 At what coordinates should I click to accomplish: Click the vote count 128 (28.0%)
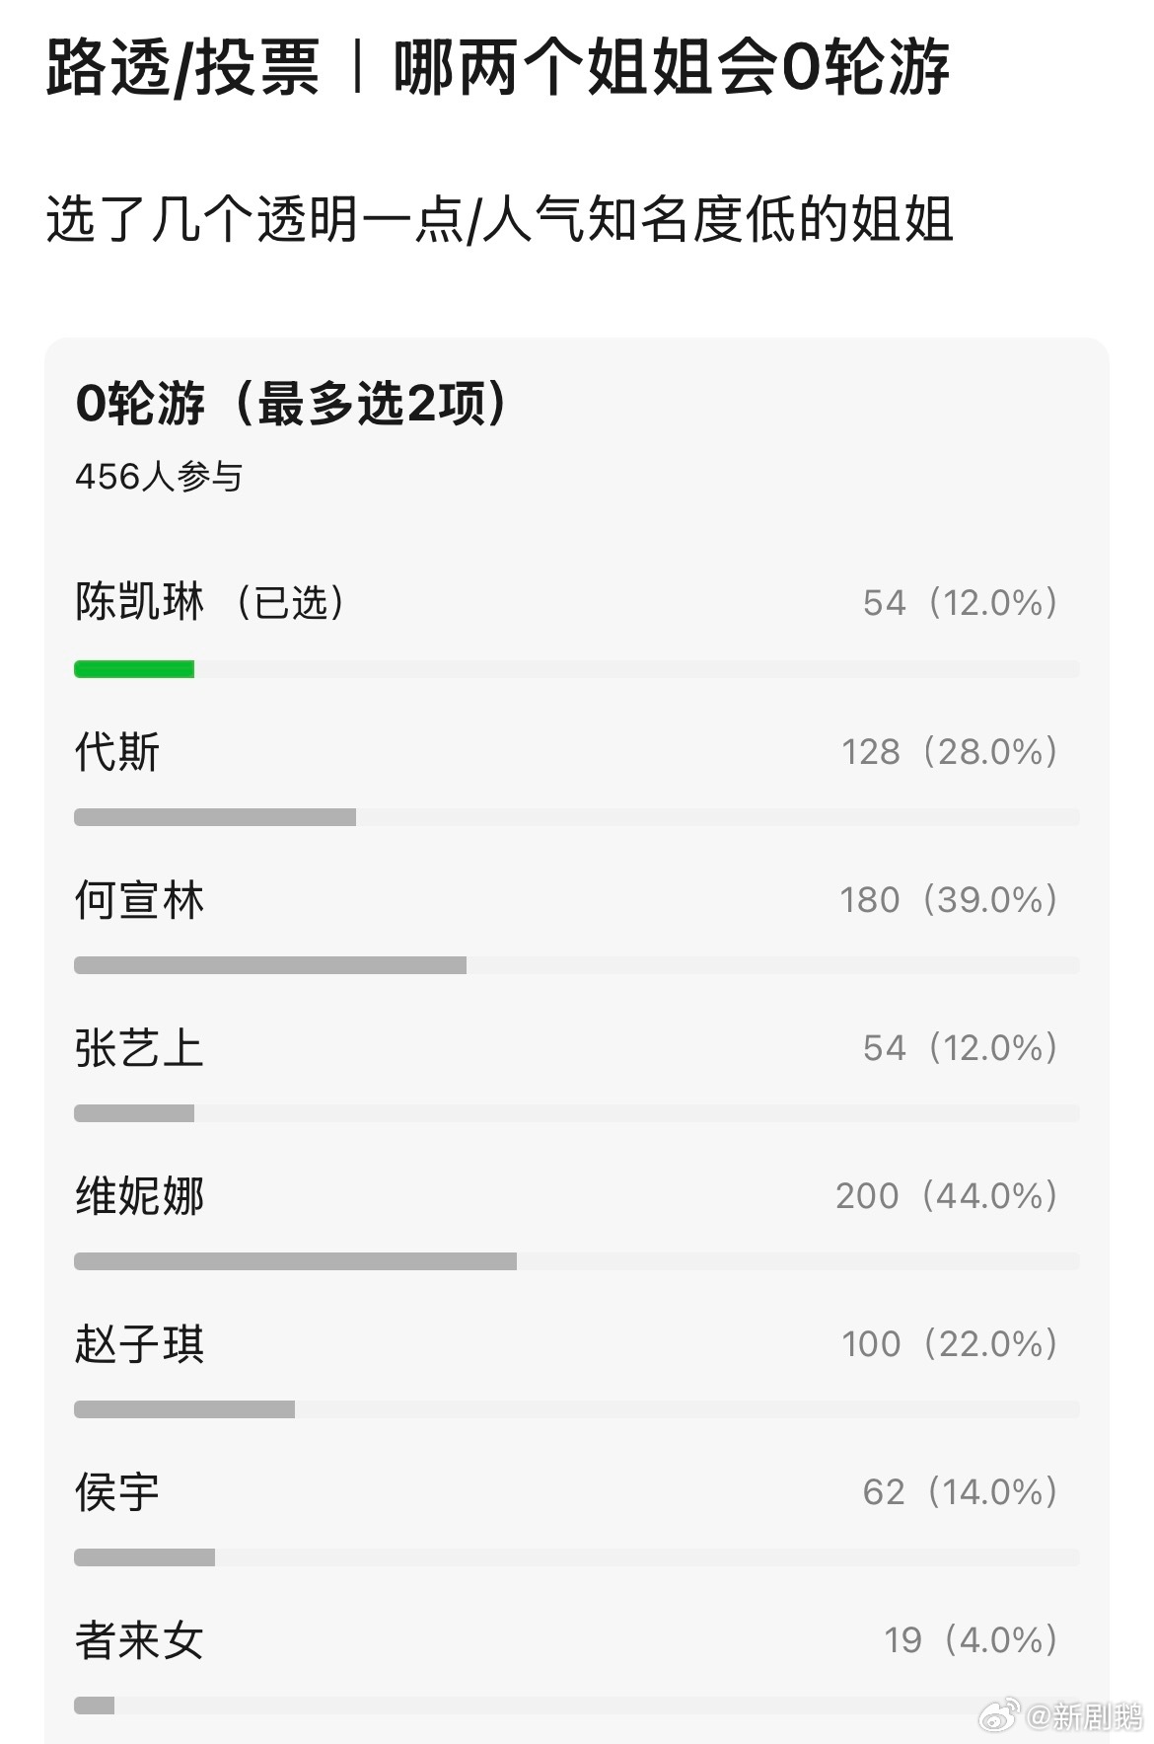[949, 752]
